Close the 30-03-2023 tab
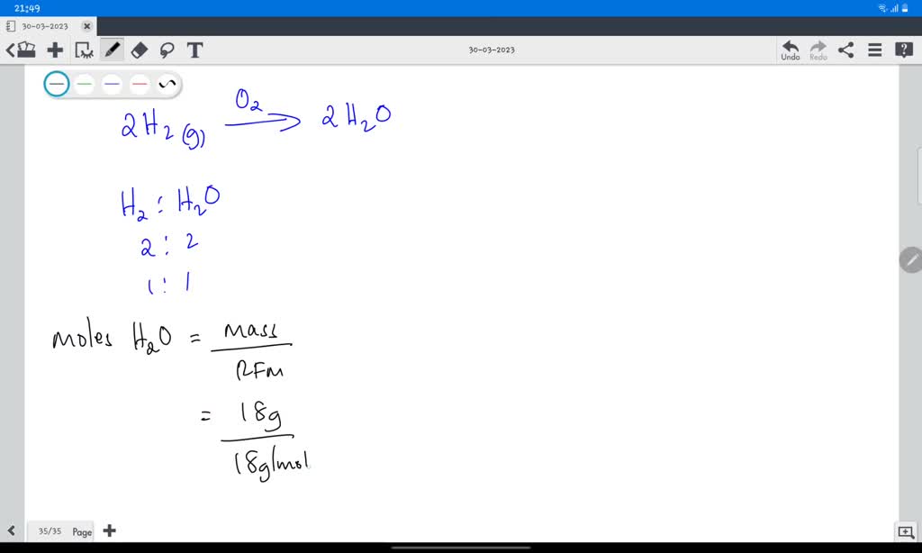The image size is (922, 553). pyautogui.click(x=87, y=26)
